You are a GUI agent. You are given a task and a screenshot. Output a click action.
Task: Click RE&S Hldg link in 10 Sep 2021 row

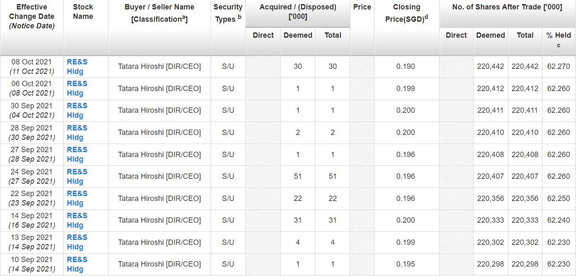77,264
